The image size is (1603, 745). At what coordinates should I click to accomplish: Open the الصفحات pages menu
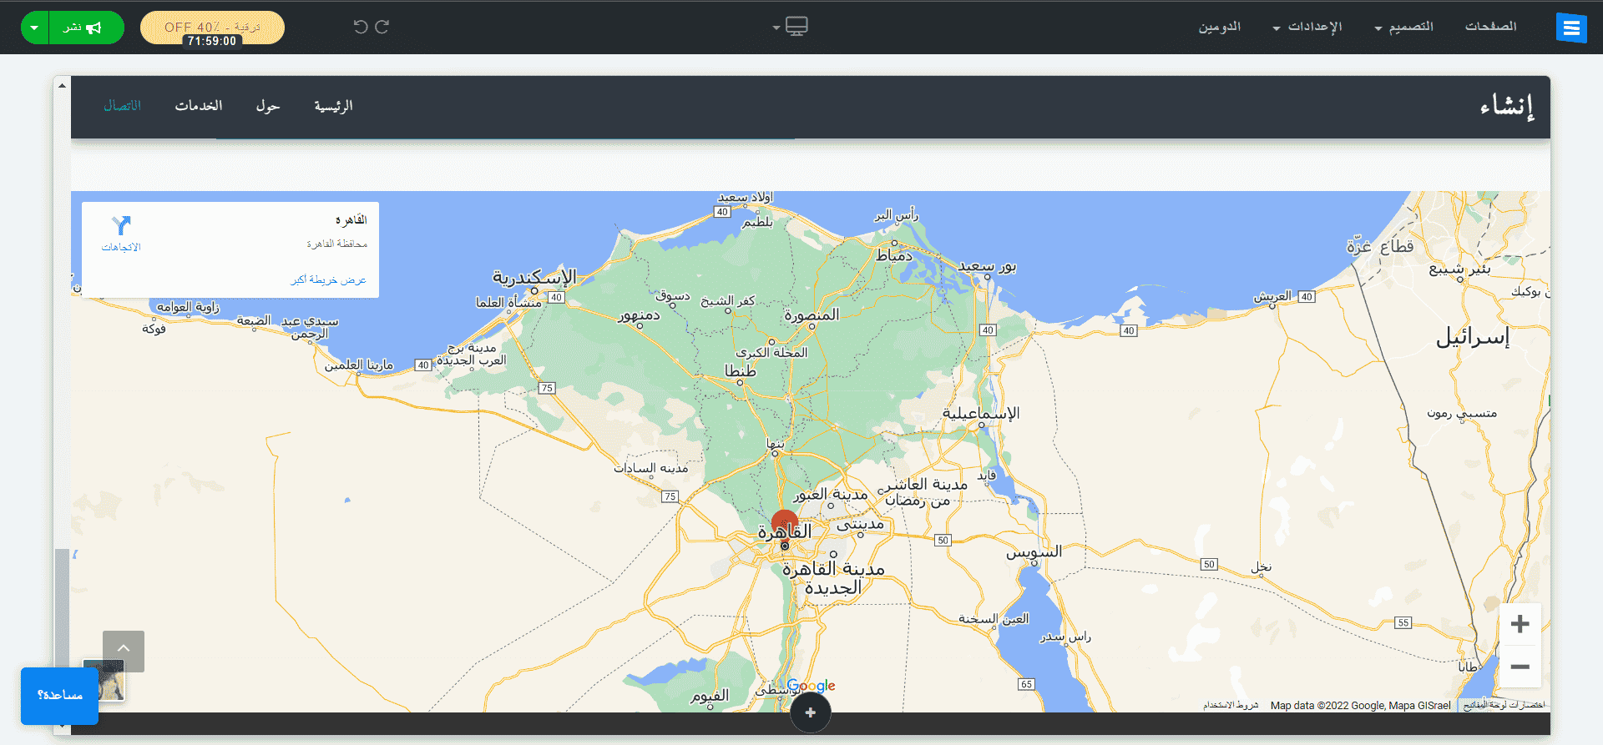click(x=1490, y=27)
